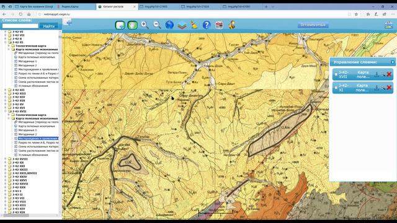
Task: Collapse the J-42-XI tree folder
Action: [6, 43]
